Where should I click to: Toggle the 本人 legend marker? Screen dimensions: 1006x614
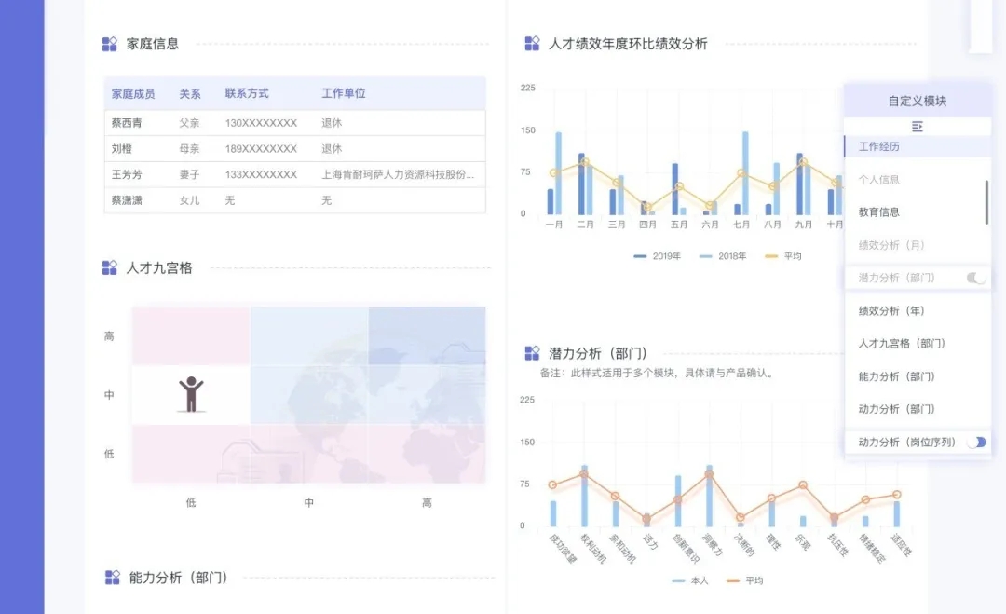point(679,580)
